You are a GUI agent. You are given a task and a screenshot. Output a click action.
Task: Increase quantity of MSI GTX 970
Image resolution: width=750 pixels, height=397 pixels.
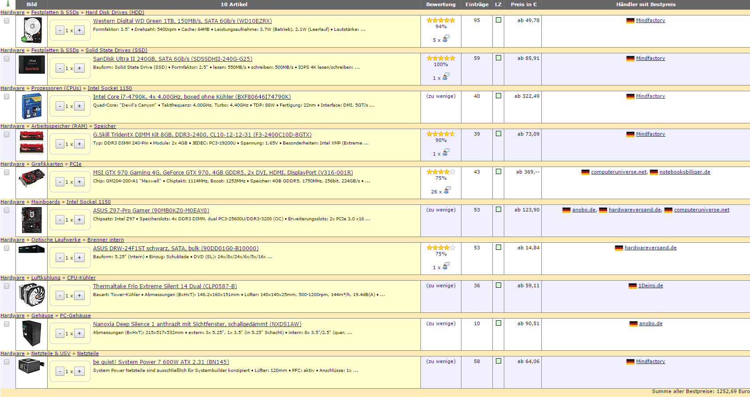[79, 182]
